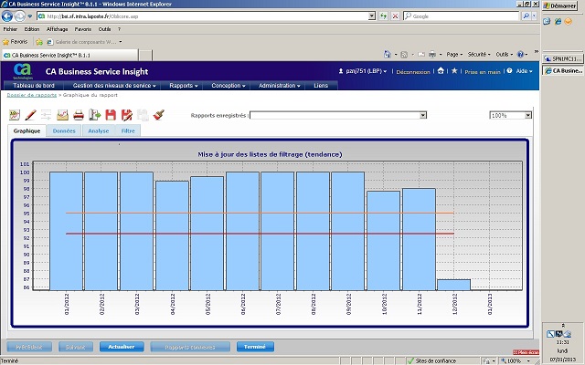Viewport: 585px width, 365px height.
Task: Expand the panj751 (LBP) user menu
Action: (363, 71)
